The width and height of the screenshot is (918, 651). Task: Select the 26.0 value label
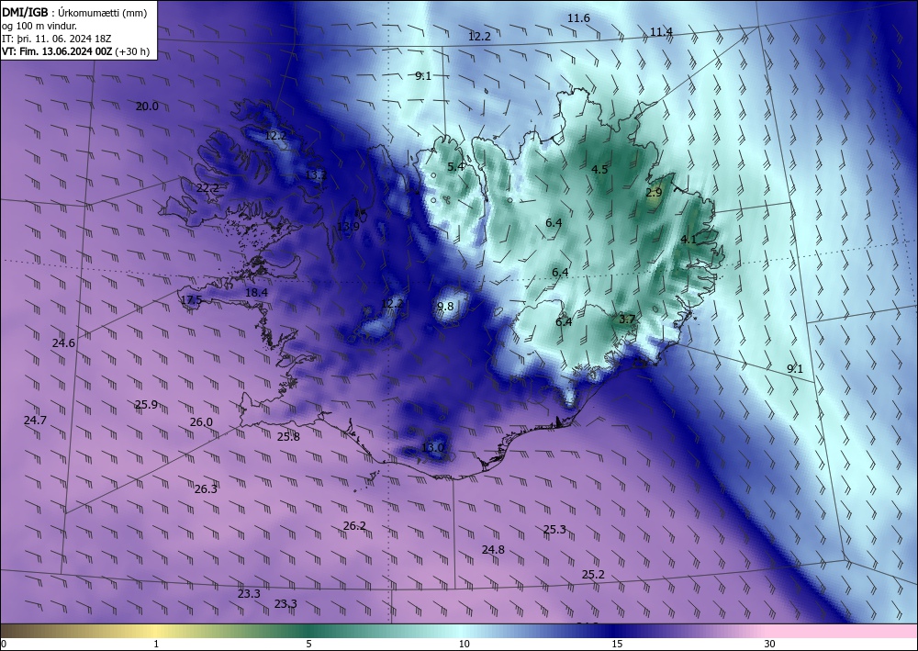click(x=201, y=422)
